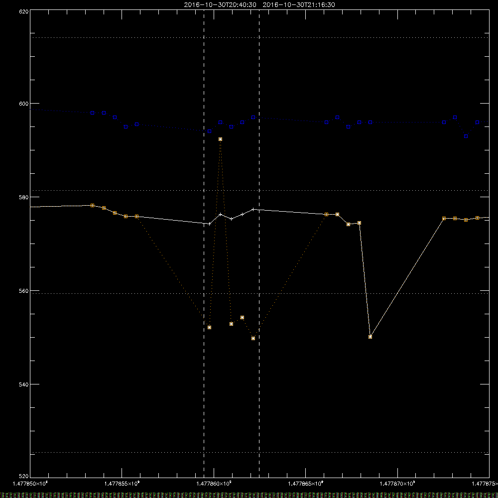
Task: Select the orange spike peak marker near 592
Action: [221, 139]
